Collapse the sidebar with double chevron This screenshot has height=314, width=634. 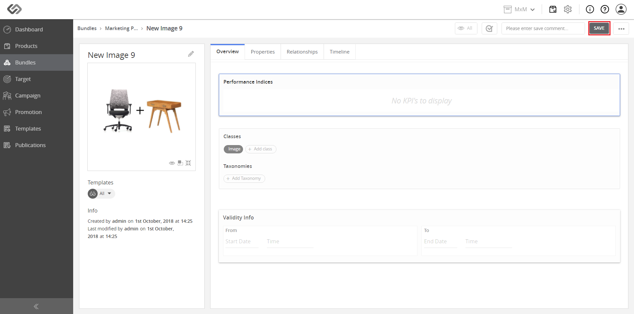point(36,306)
